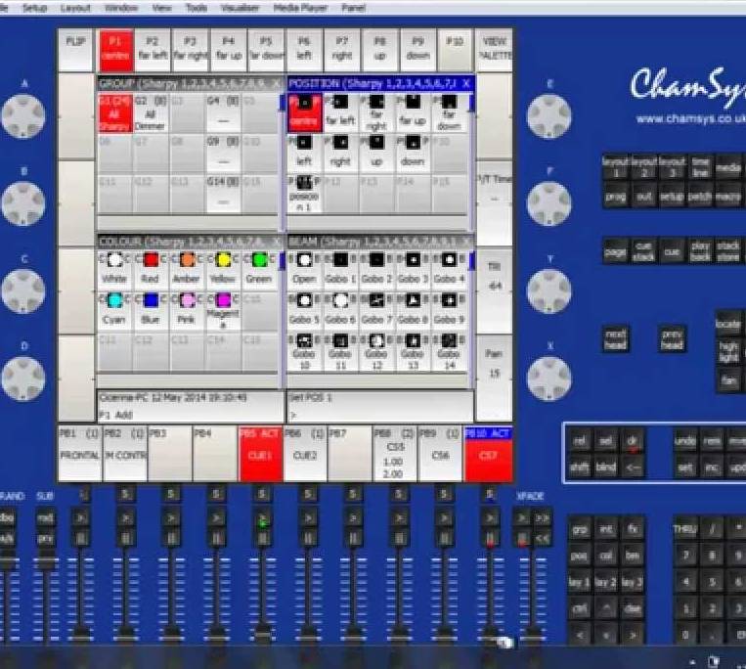Toggle the 'blind' console key

coord(605,468)
